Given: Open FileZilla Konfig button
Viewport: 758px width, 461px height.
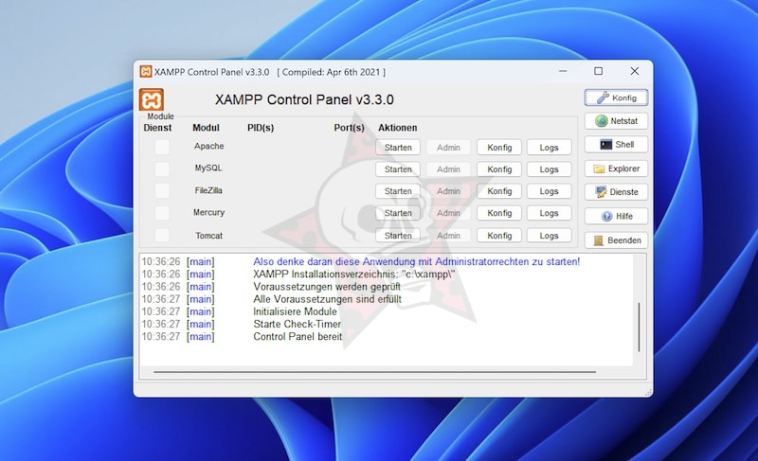Looking at the screenshot, I should coord(499,191).
